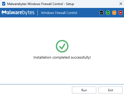
Task: Click empty area of blue header banner
Action: click(88, 13)
